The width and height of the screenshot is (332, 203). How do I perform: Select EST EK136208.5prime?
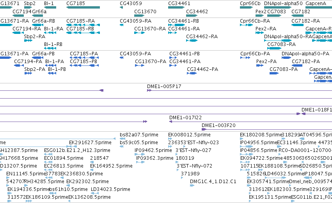click(x=89, y=197)
